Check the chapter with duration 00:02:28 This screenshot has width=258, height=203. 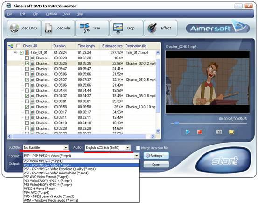pos(27,58)
